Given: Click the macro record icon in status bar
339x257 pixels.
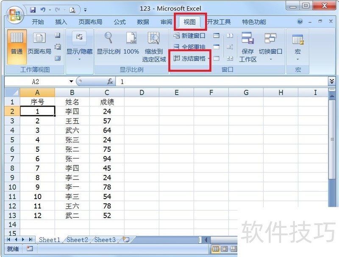Looking at the screenshot, I should [x=29, y=249].
